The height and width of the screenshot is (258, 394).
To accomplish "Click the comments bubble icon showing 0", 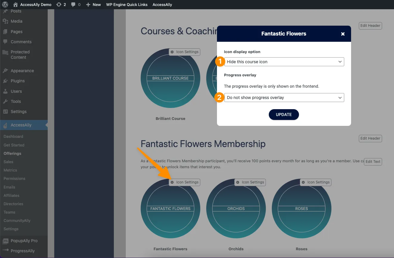I will click(73, 4).
